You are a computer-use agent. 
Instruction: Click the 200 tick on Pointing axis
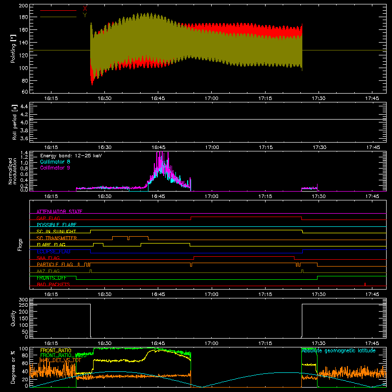coord(24,5)
